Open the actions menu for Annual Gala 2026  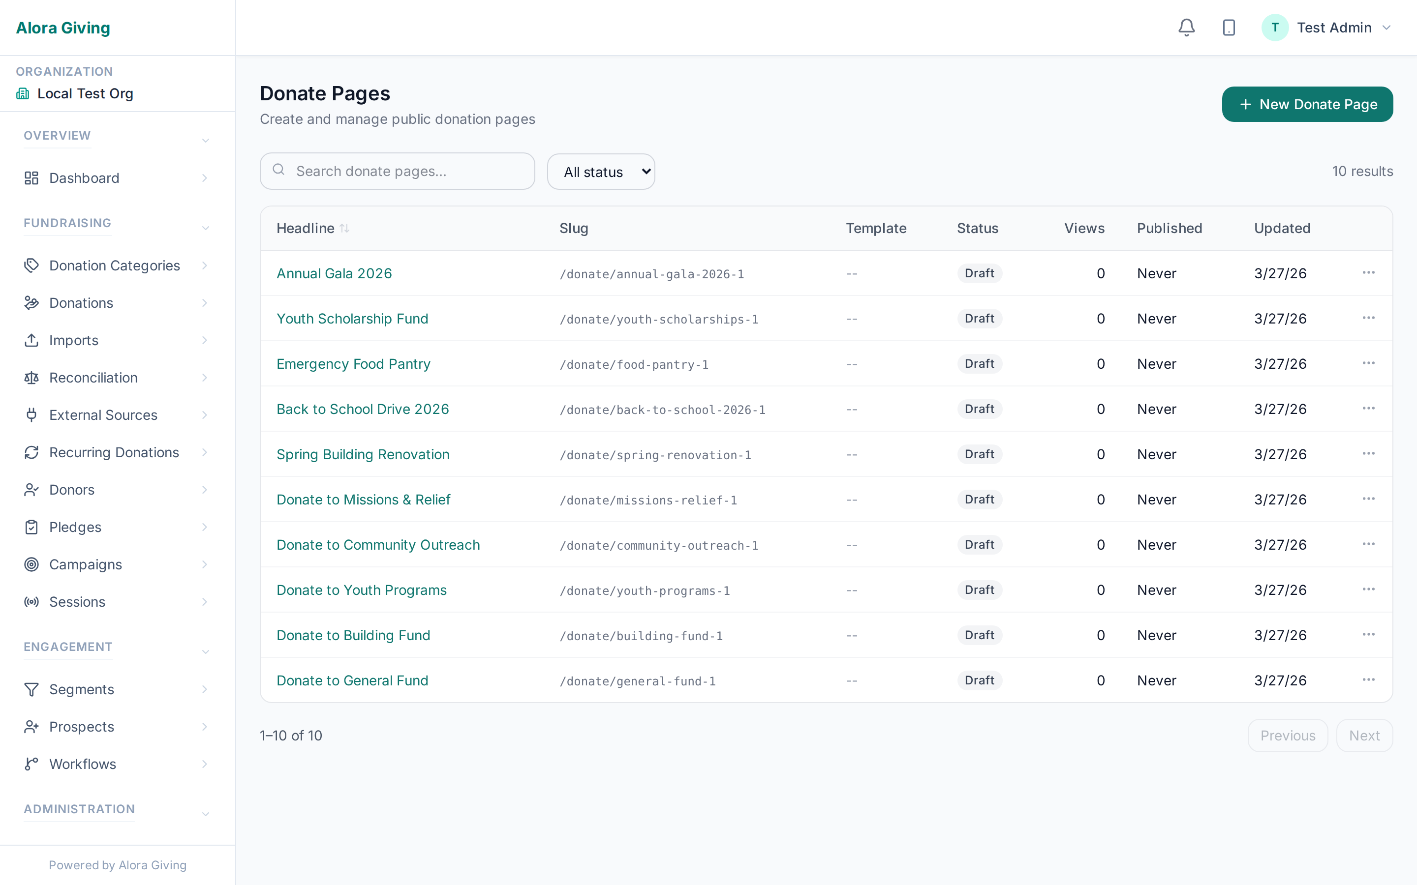[x=1368, y=272]
